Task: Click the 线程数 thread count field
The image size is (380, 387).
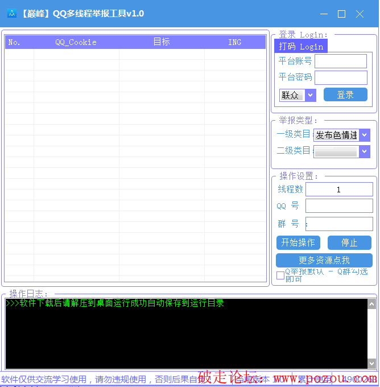Action: click(x=340, y=190)
